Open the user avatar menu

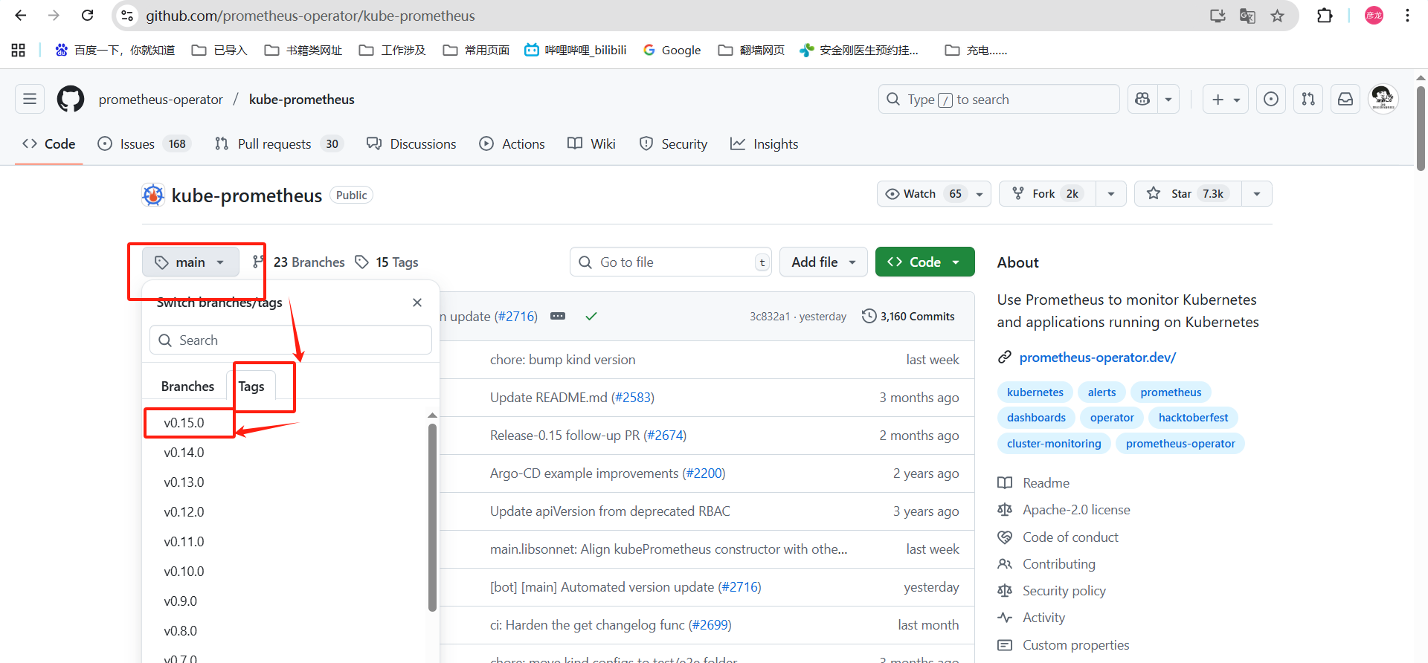(x=1383, y=99)
